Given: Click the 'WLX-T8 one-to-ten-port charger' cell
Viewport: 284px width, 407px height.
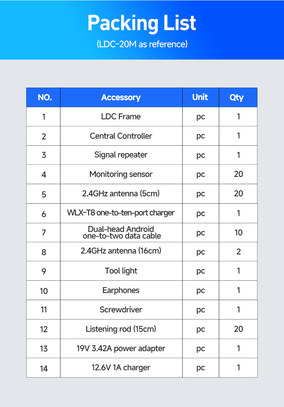Looking at the screenshot, I should (x=121, y=213).
